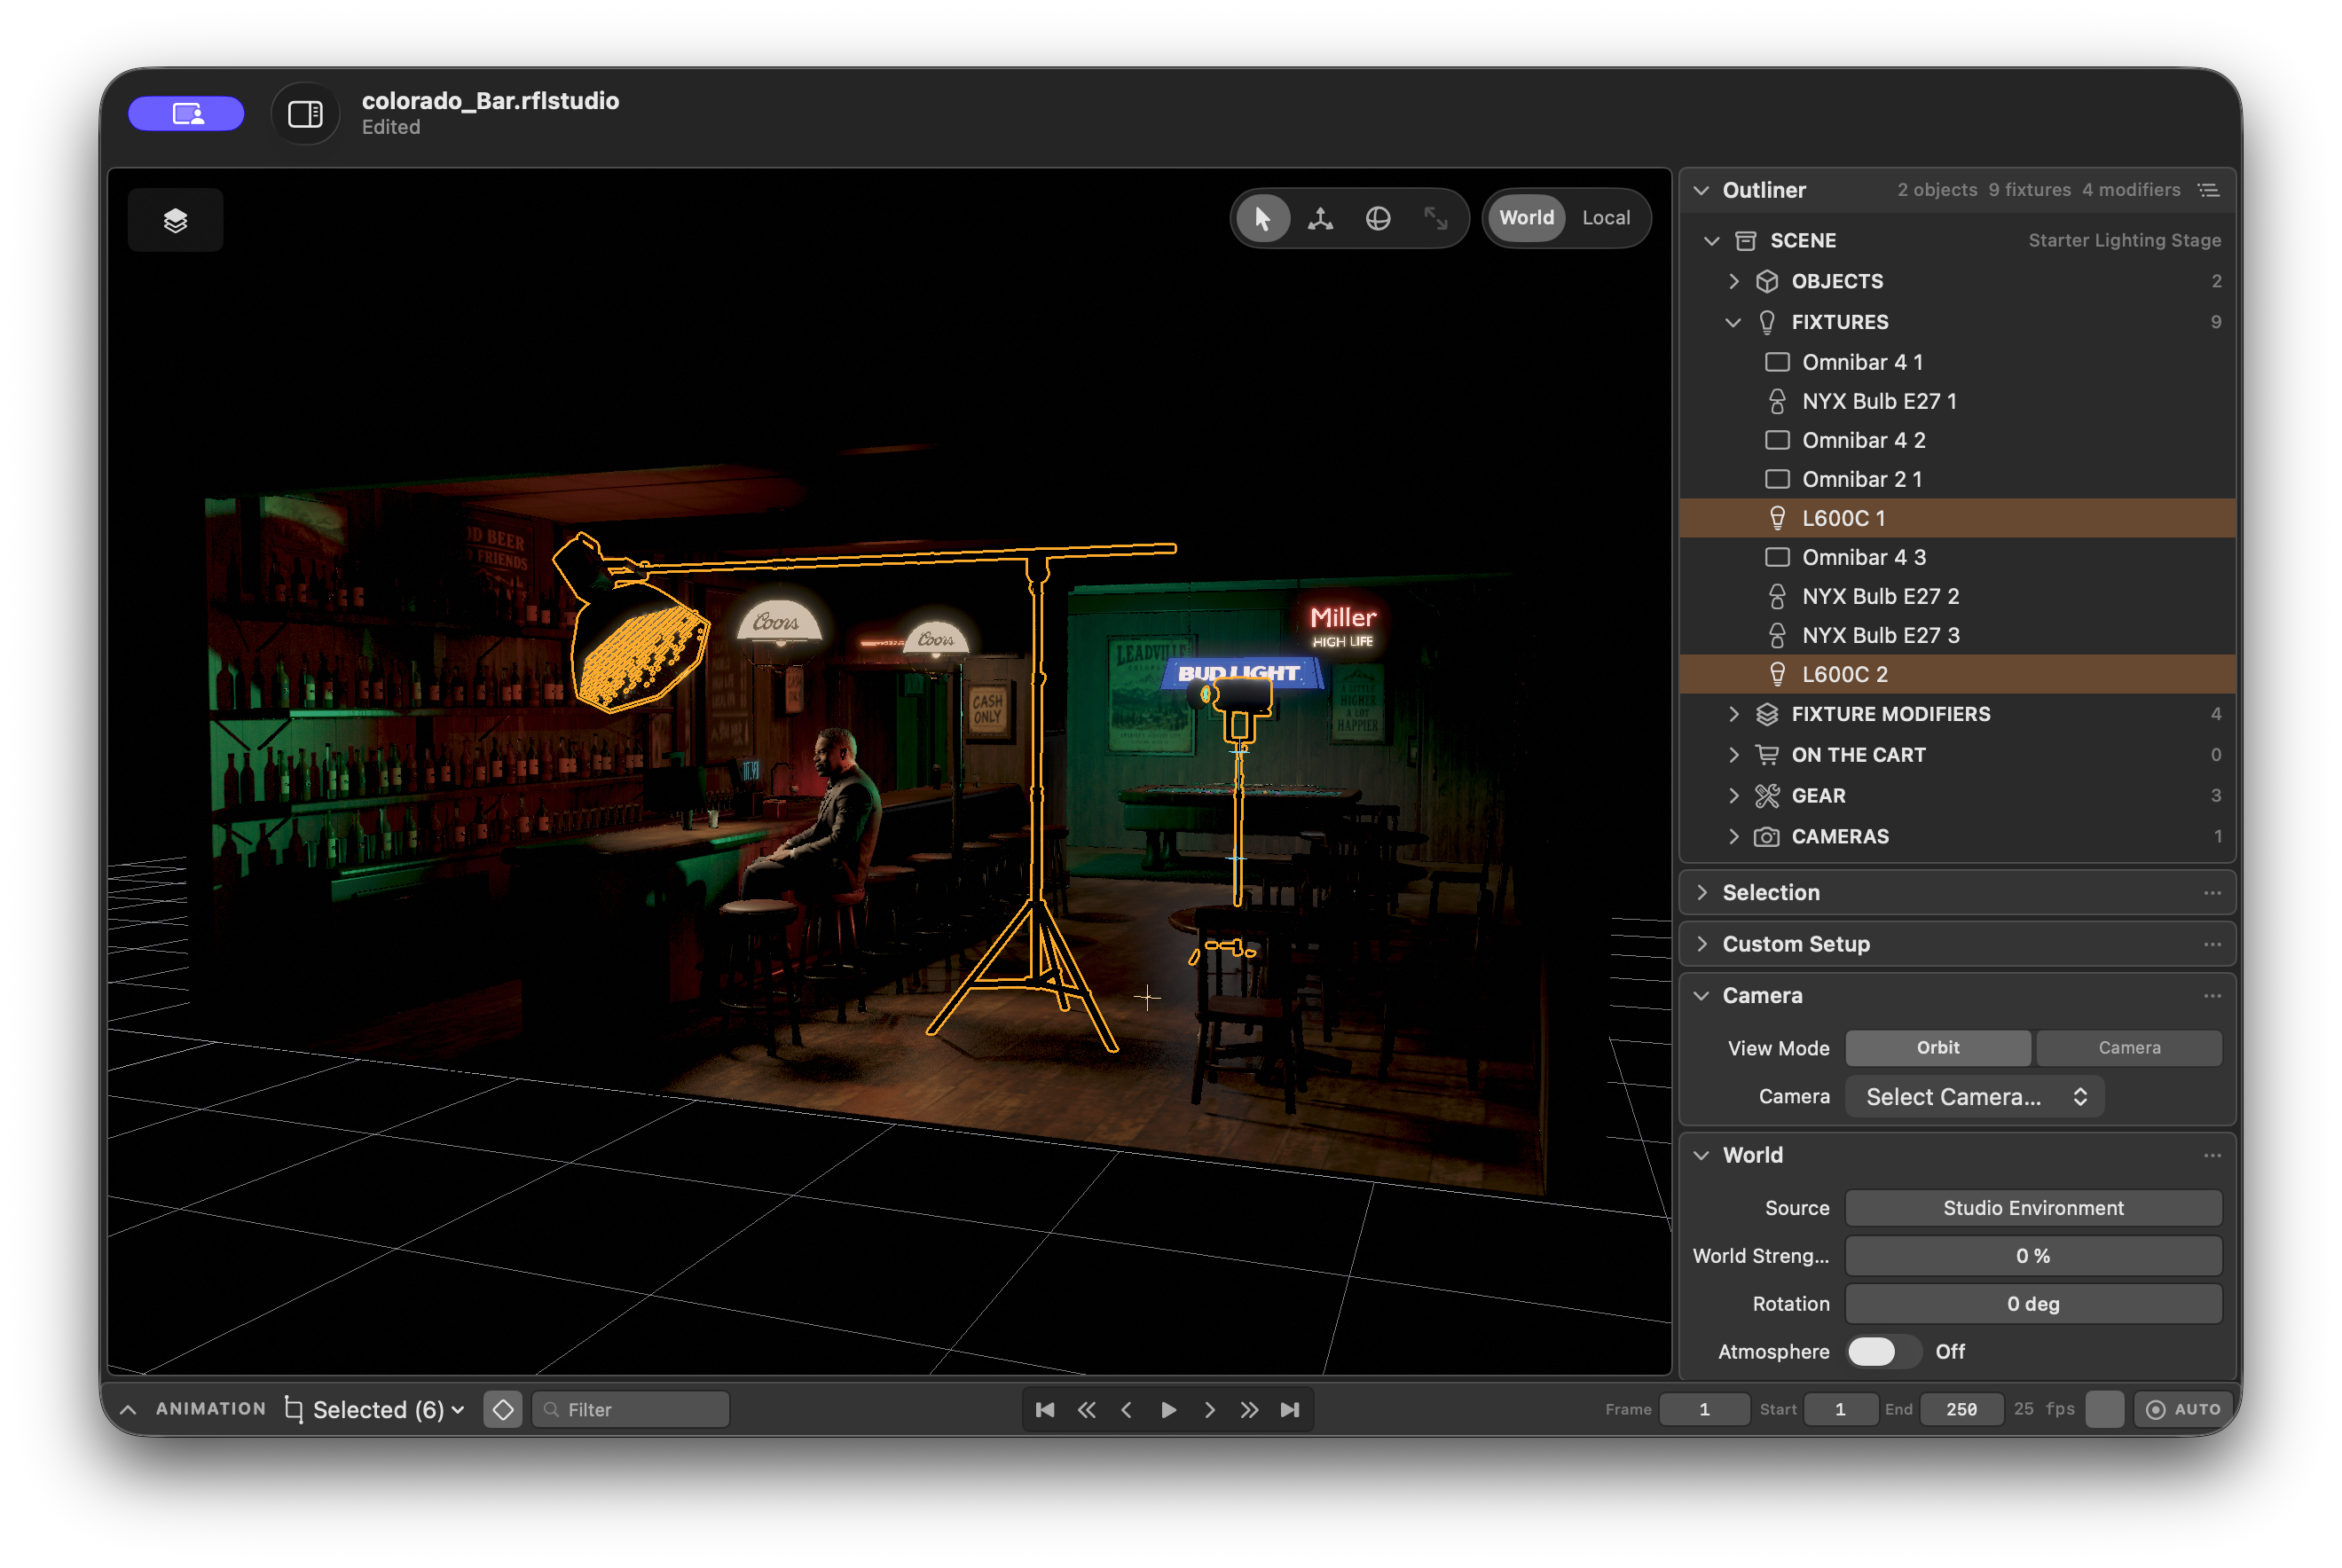Click the purple presentation mode button

(186, 113)
